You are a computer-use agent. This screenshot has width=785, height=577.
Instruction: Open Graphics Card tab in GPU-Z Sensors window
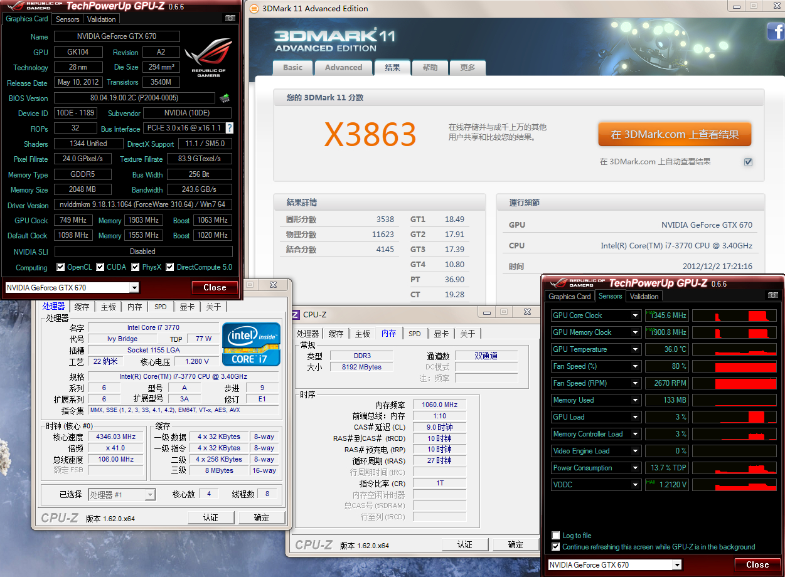[570, 297]
